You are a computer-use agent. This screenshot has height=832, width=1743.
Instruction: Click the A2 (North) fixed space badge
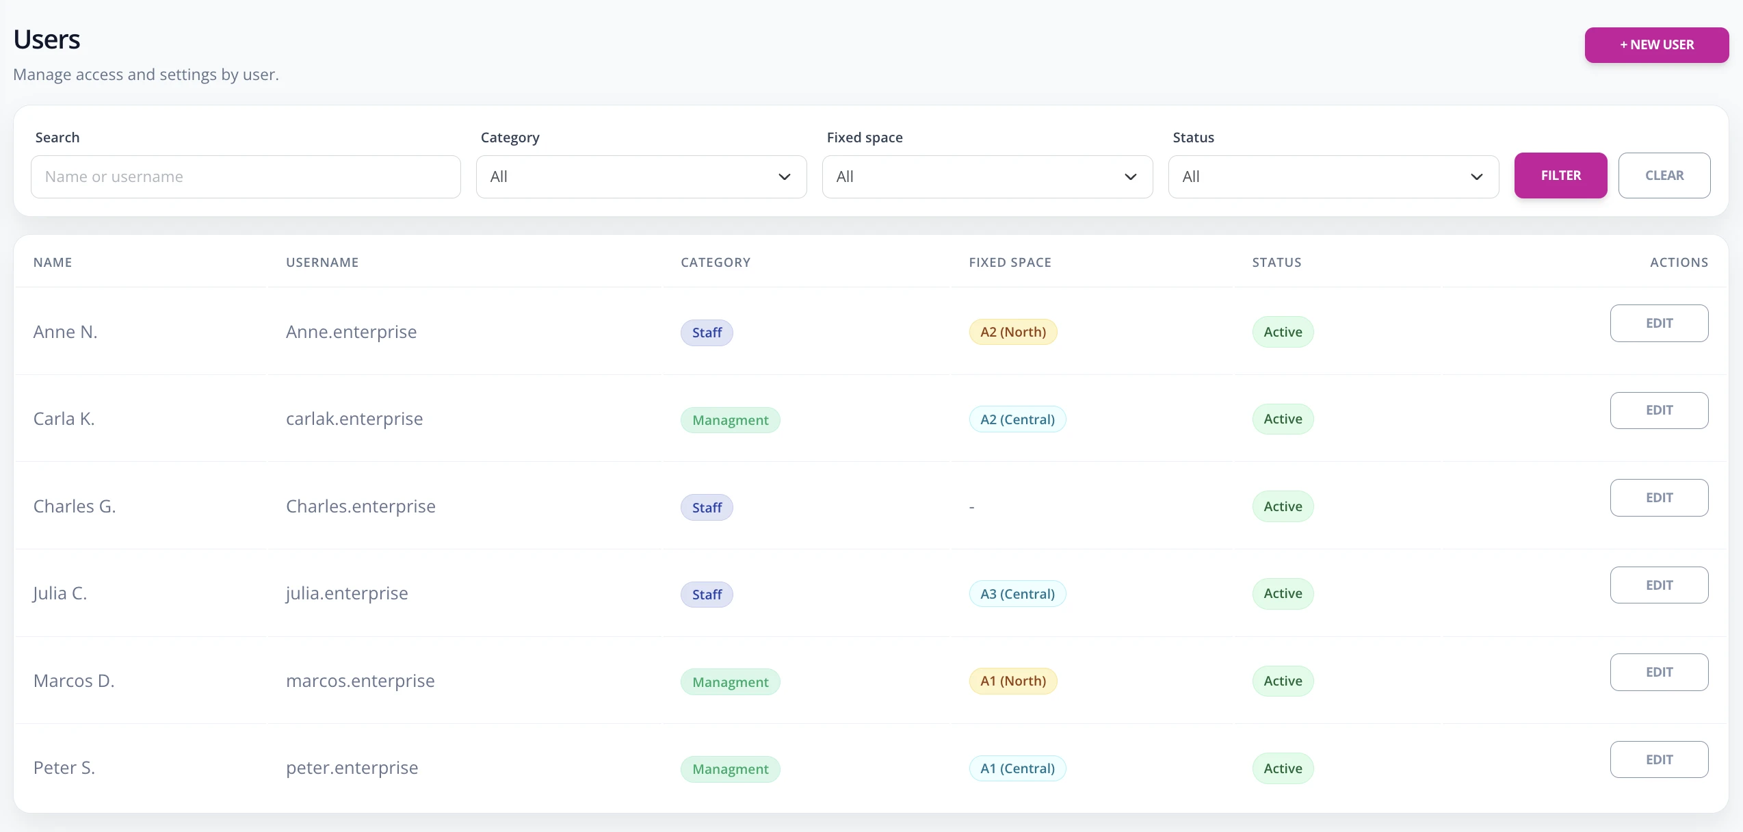[1013, 333]
